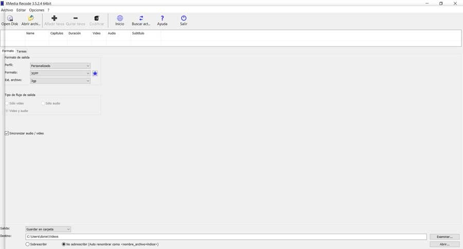Click the XMedia Recode app title icon
The image size is (463, 249).
point(3,3)
